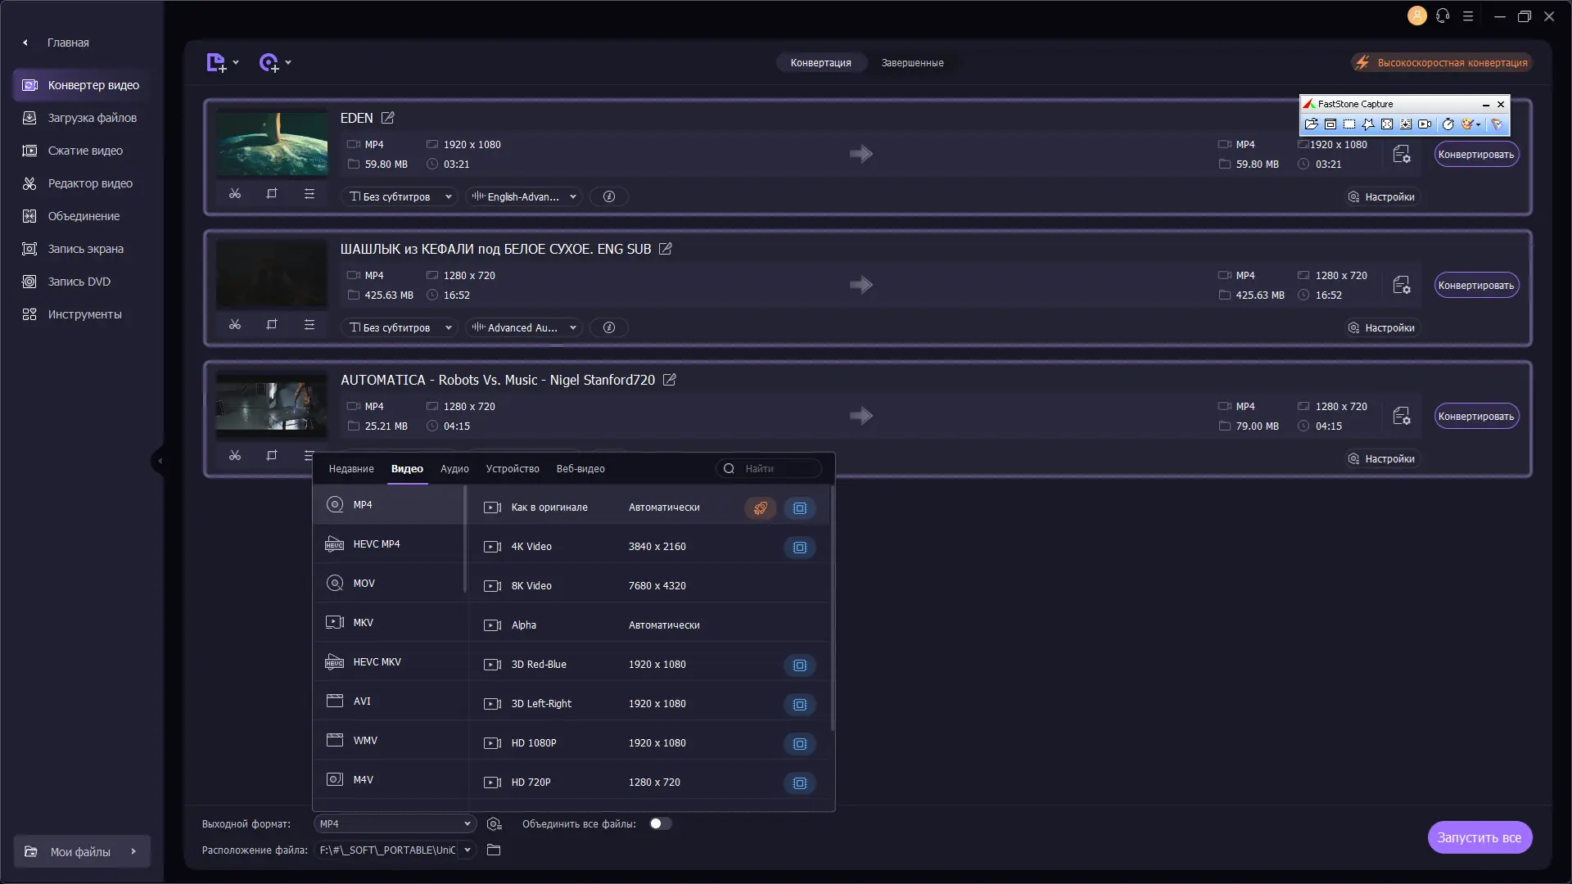Click the rocket icon for Как в оригинале

[761, 508]
